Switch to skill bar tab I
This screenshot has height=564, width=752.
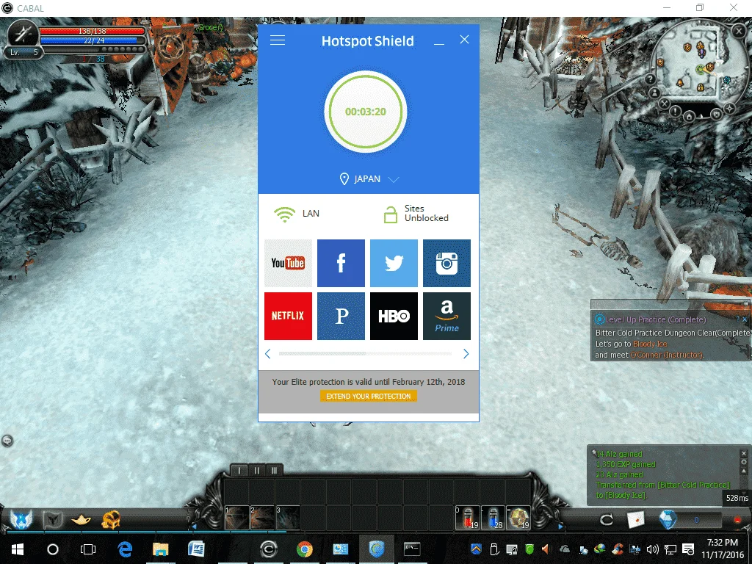(x=239, y=471)
